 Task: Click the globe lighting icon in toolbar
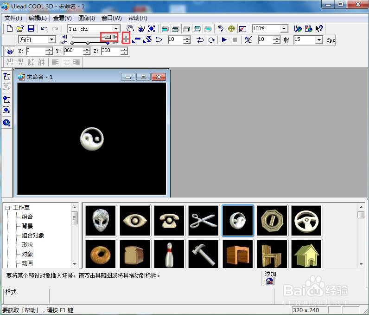click(x=231, y=28)
